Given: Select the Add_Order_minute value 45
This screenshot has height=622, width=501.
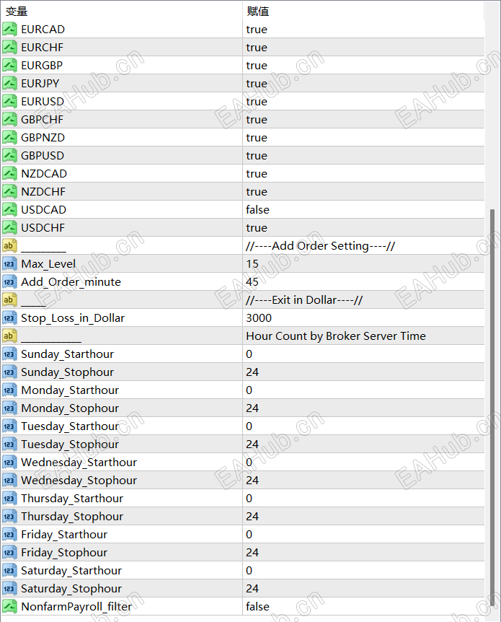Looking at the screenshot, I should 252,282.
